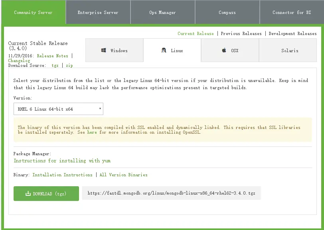Select the Solaris platform tab

288,50
